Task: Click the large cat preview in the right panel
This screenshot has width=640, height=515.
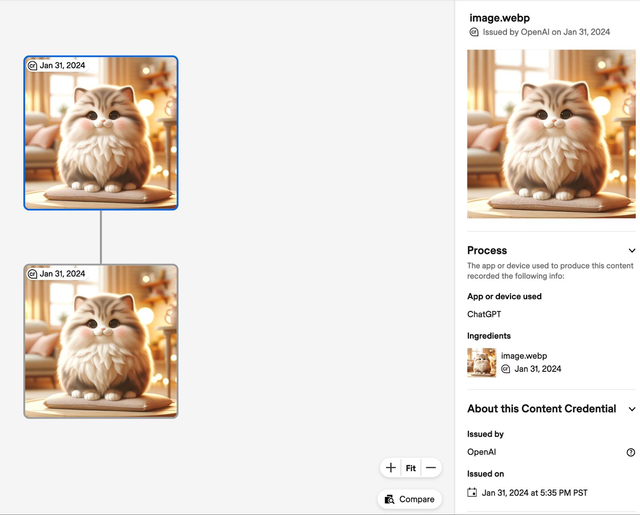Action: tap(551, 133)
